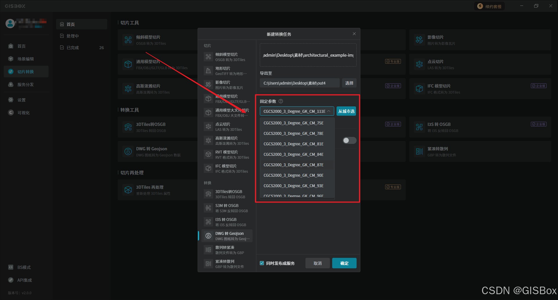This screenshot has width=558, height=300.
Task: Open 服务分发 service distribution in sidebar
Action: click(x=26, y=84)
